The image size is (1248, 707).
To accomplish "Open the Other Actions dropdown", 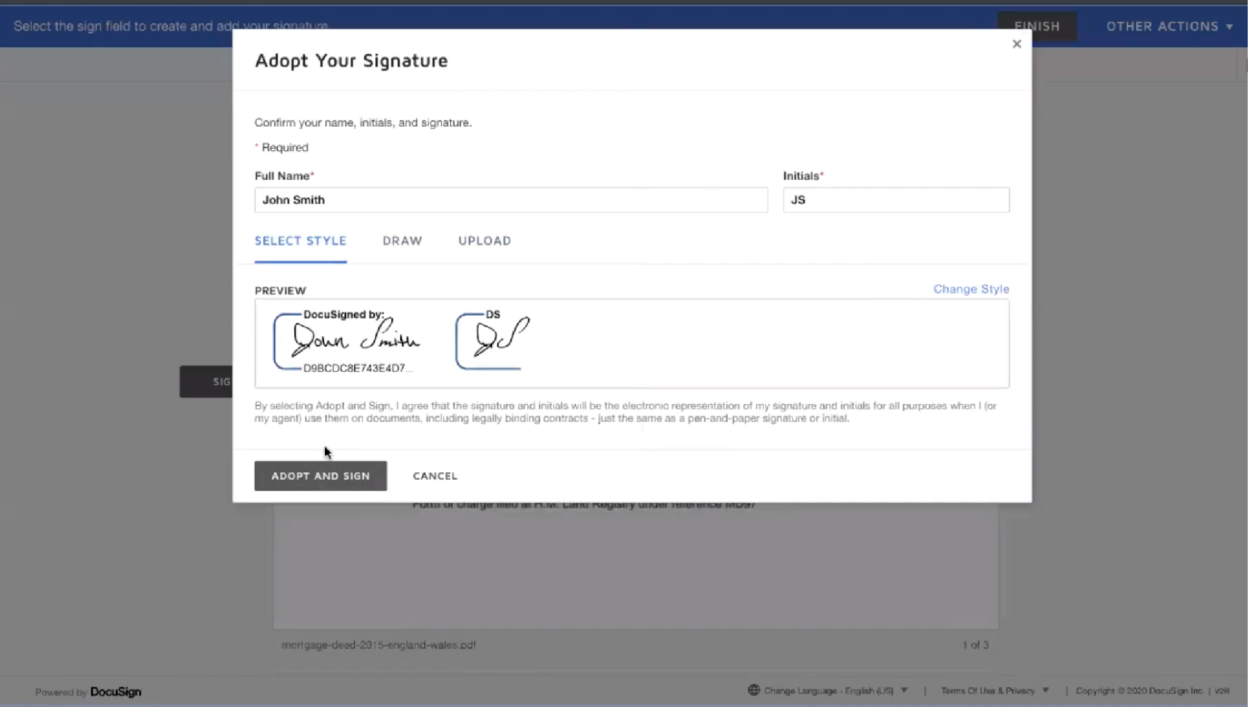I will [x=1169, y=26].
